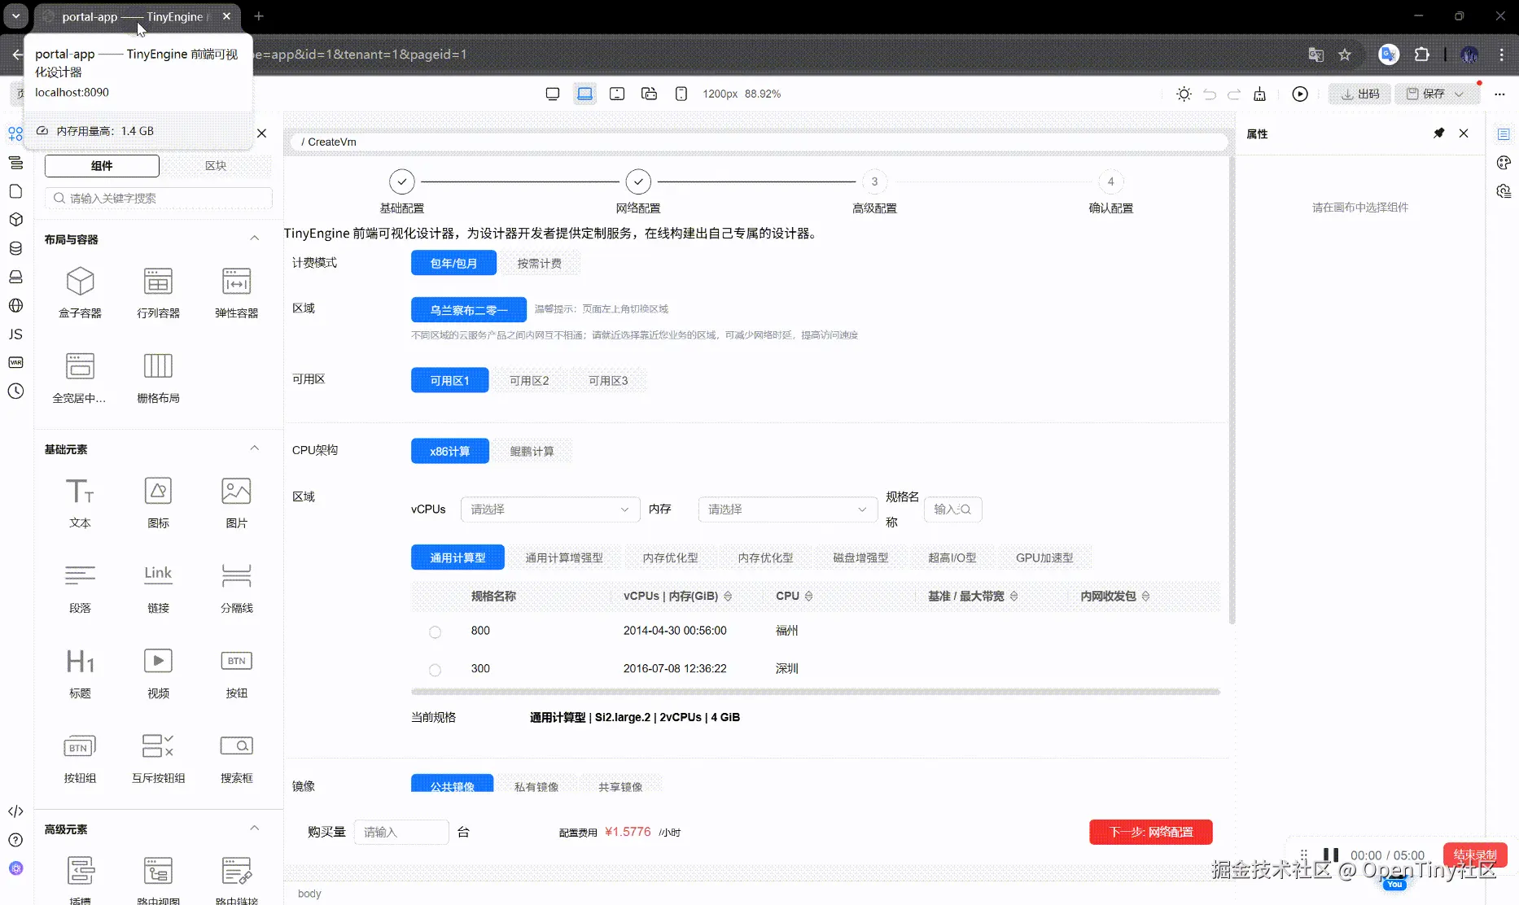The width and height of the screenshot is (1519, 905).
Task: Open the 内存 memory dropdown
Action: point(786,509)
